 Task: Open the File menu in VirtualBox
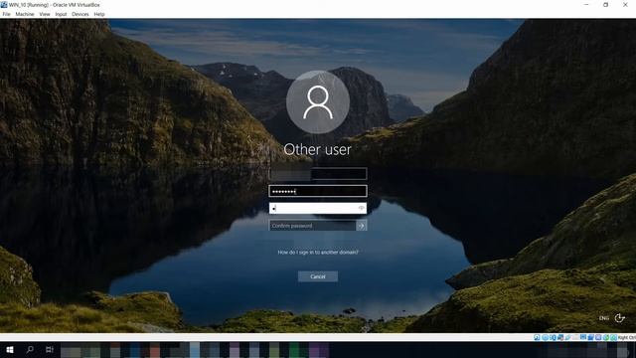6,14
